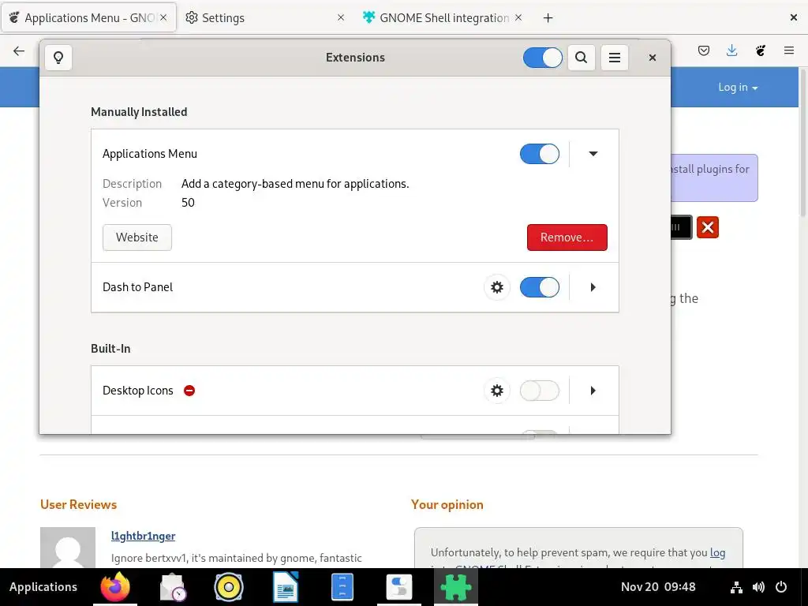
Task: Close the Settings browser tab
Action: [341, 17]
